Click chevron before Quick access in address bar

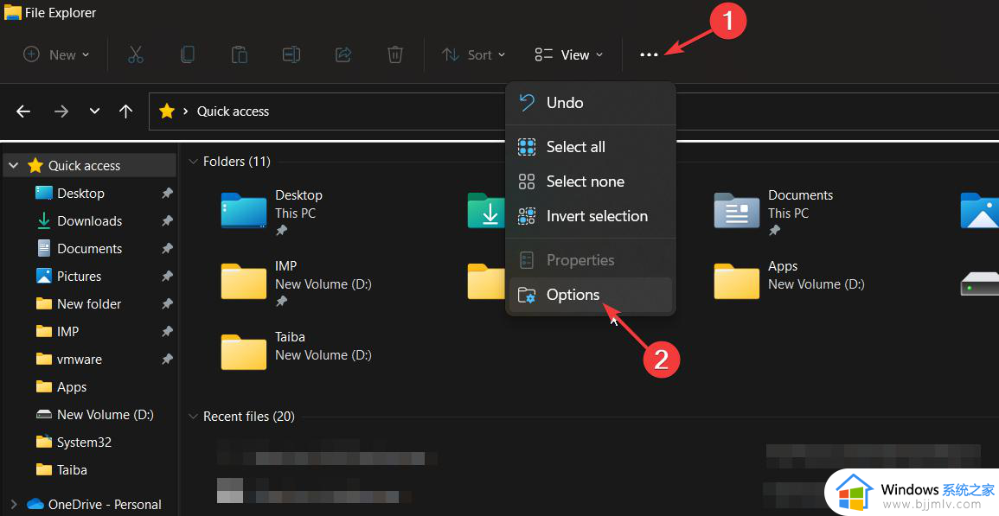click(x=185, y=111)
